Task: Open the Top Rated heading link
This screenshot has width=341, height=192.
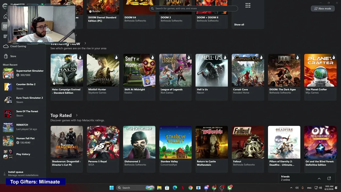Action: click(61, 115)
